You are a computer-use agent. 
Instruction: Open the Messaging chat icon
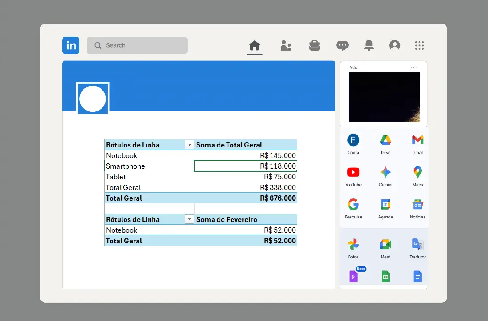(342, 45)
